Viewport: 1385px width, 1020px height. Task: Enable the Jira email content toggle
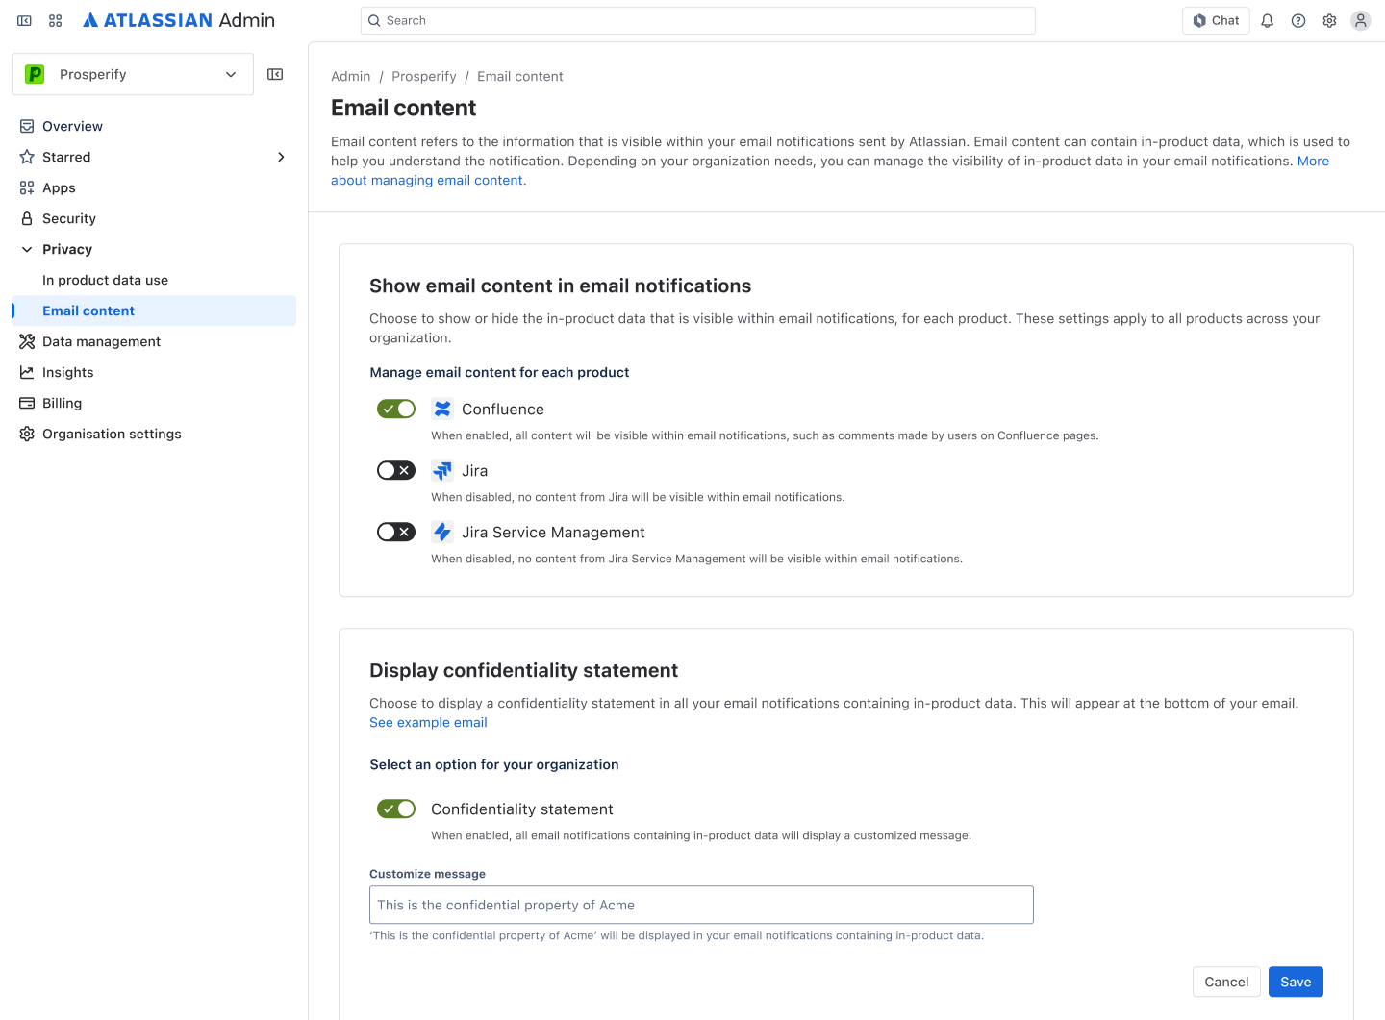[x=396, y=470]
